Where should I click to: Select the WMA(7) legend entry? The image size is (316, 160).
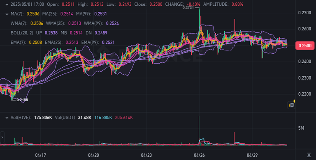tap(27, 23)
